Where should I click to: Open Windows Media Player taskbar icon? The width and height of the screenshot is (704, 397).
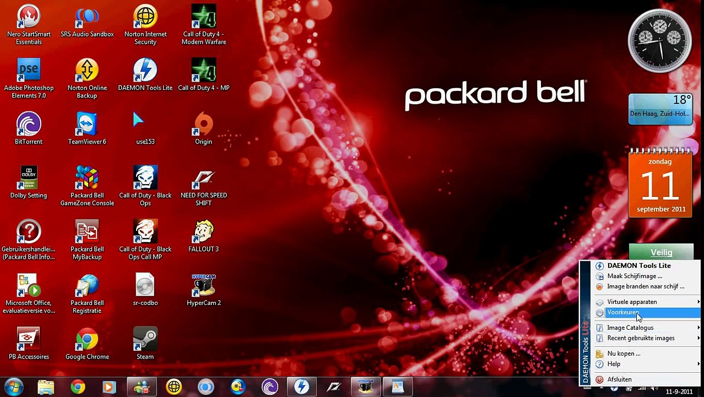click(x=109, y=387)
